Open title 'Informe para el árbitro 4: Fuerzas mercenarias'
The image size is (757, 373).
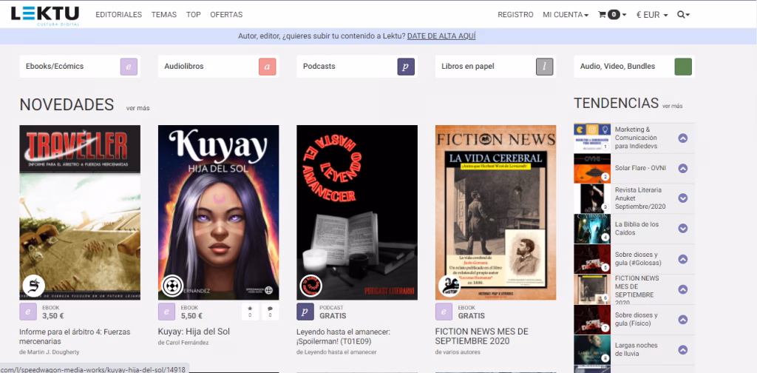[x=75, y=337]
